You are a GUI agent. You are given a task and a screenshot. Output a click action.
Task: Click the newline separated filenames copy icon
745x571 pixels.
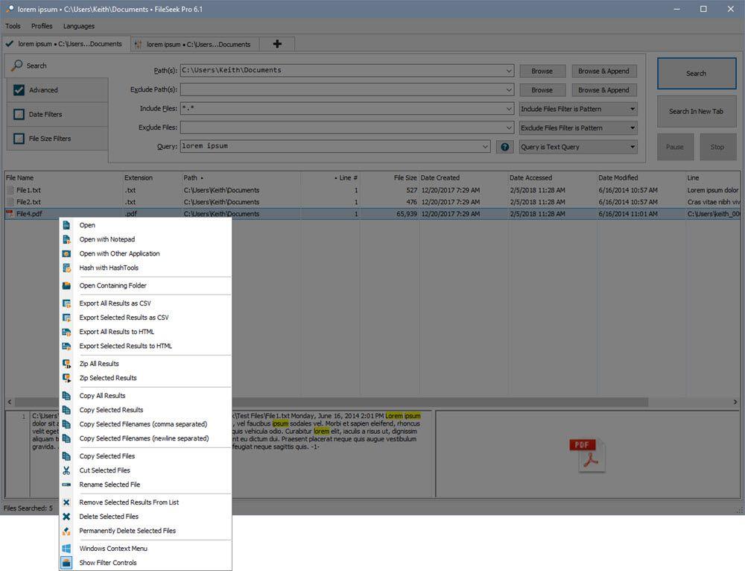coord(66,438)
